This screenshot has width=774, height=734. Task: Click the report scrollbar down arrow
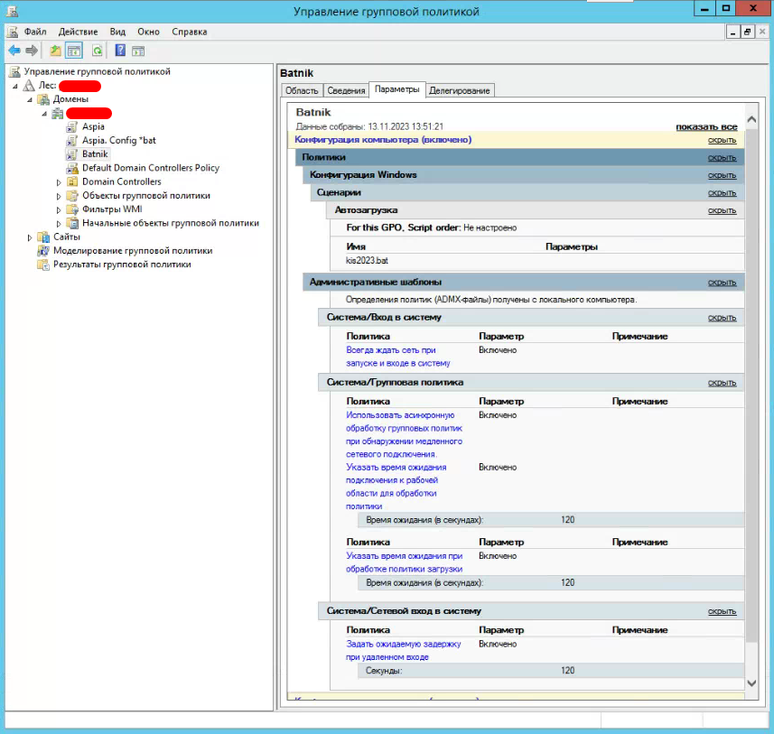tap(752, 683)
